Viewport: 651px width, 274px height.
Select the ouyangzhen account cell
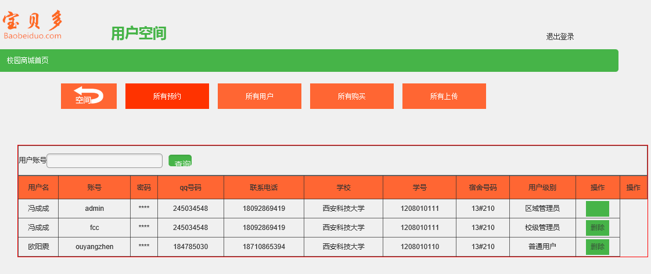click(94, 247)
